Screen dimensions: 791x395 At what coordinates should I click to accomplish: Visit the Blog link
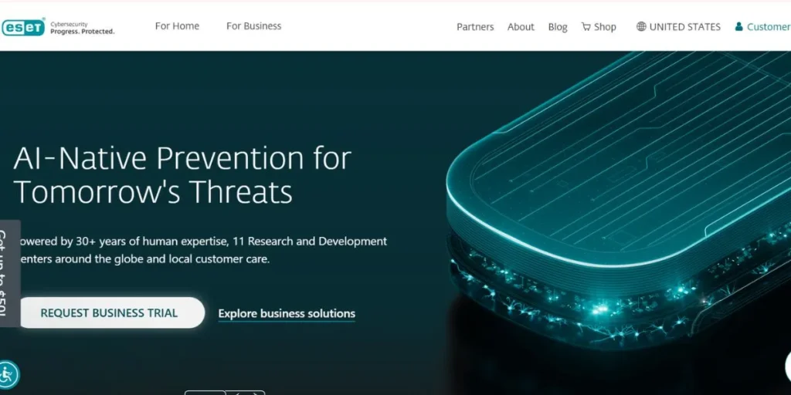pyautogui.click(x=558, y=27)
